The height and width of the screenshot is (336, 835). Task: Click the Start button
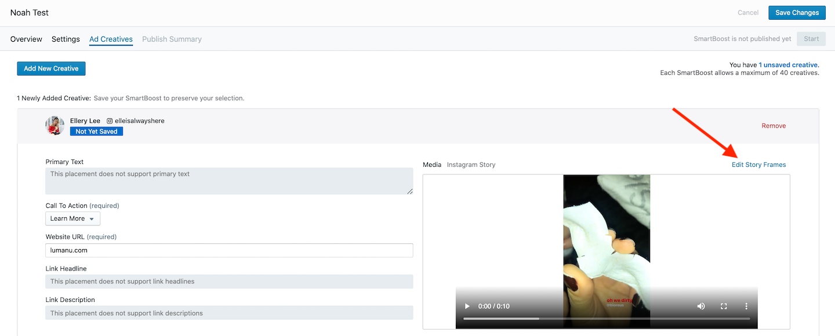(x=811, y=39)
